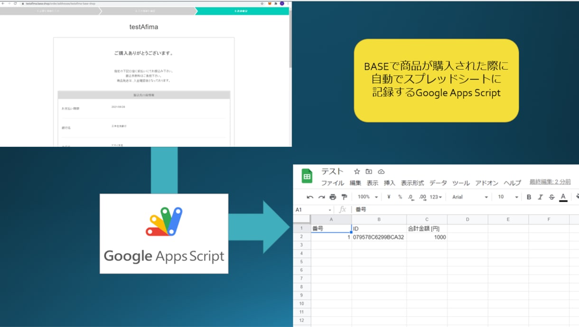Open the font size 10 dropdown
579x327 pixels.
[x=508, y=197]
